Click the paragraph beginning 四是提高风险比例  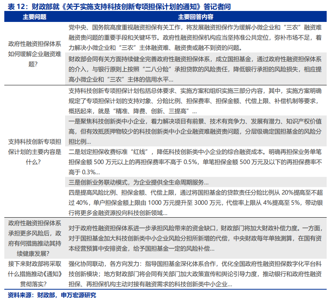pos(195,202)
